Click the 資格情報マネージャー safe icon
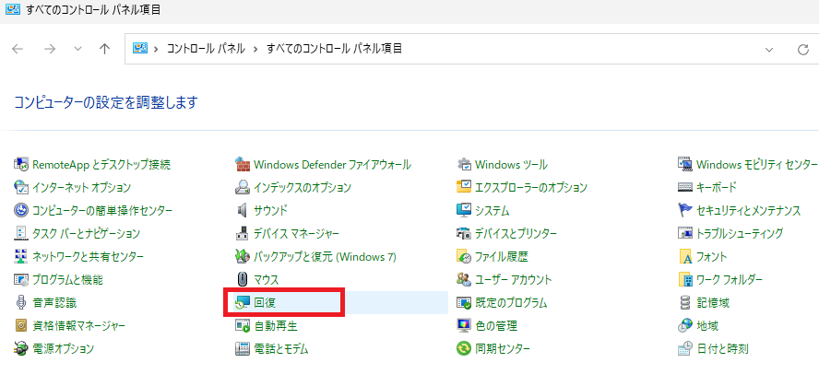The image size is (819, 386). (21, 326)
